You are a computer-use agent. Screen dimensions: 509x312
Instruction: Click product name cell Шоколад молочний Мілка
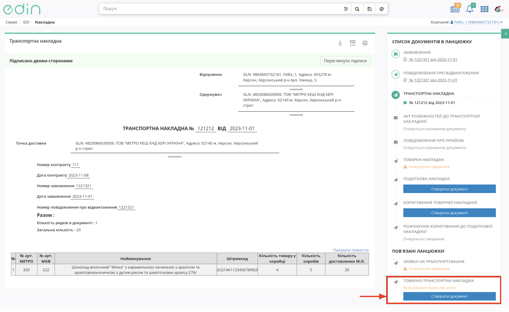[x=136, y=270]
